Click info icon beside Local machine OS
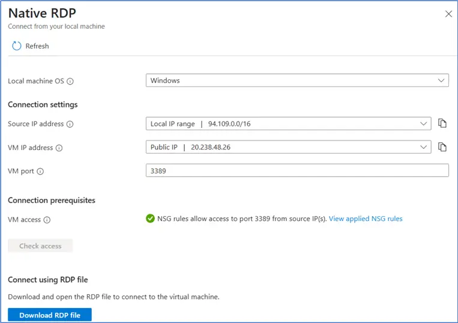This screenshot has width=458, height=323. click(70, 81)
